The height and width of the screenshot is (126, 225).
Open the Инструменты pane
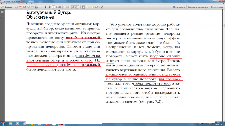pos(179,7)
